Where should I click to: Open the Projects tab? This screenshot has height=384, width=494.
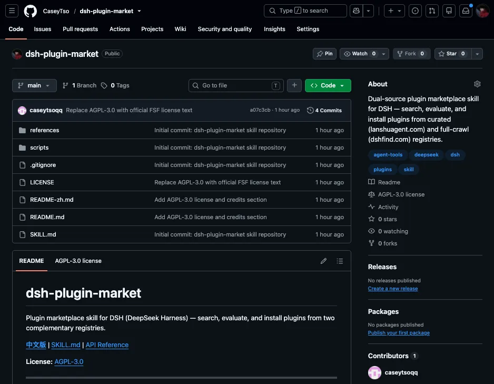(152, 29)
